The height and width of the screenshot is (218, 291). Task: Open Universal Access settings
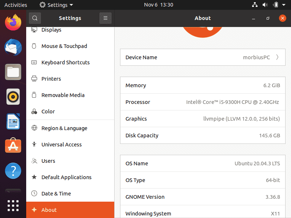pyautogui.click(x=70, y=144)
